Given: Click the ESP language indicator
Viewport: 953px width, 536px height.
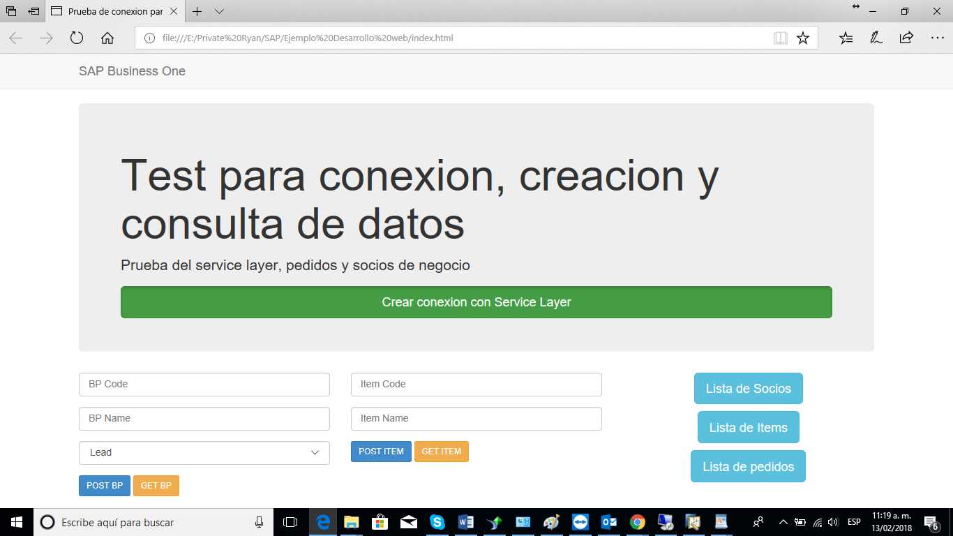Looking at the screenshot, I should [854, 522].
